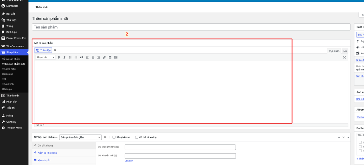Open the 'Kiểm kê kho hàng' inventory tab

tap(47, 153)
